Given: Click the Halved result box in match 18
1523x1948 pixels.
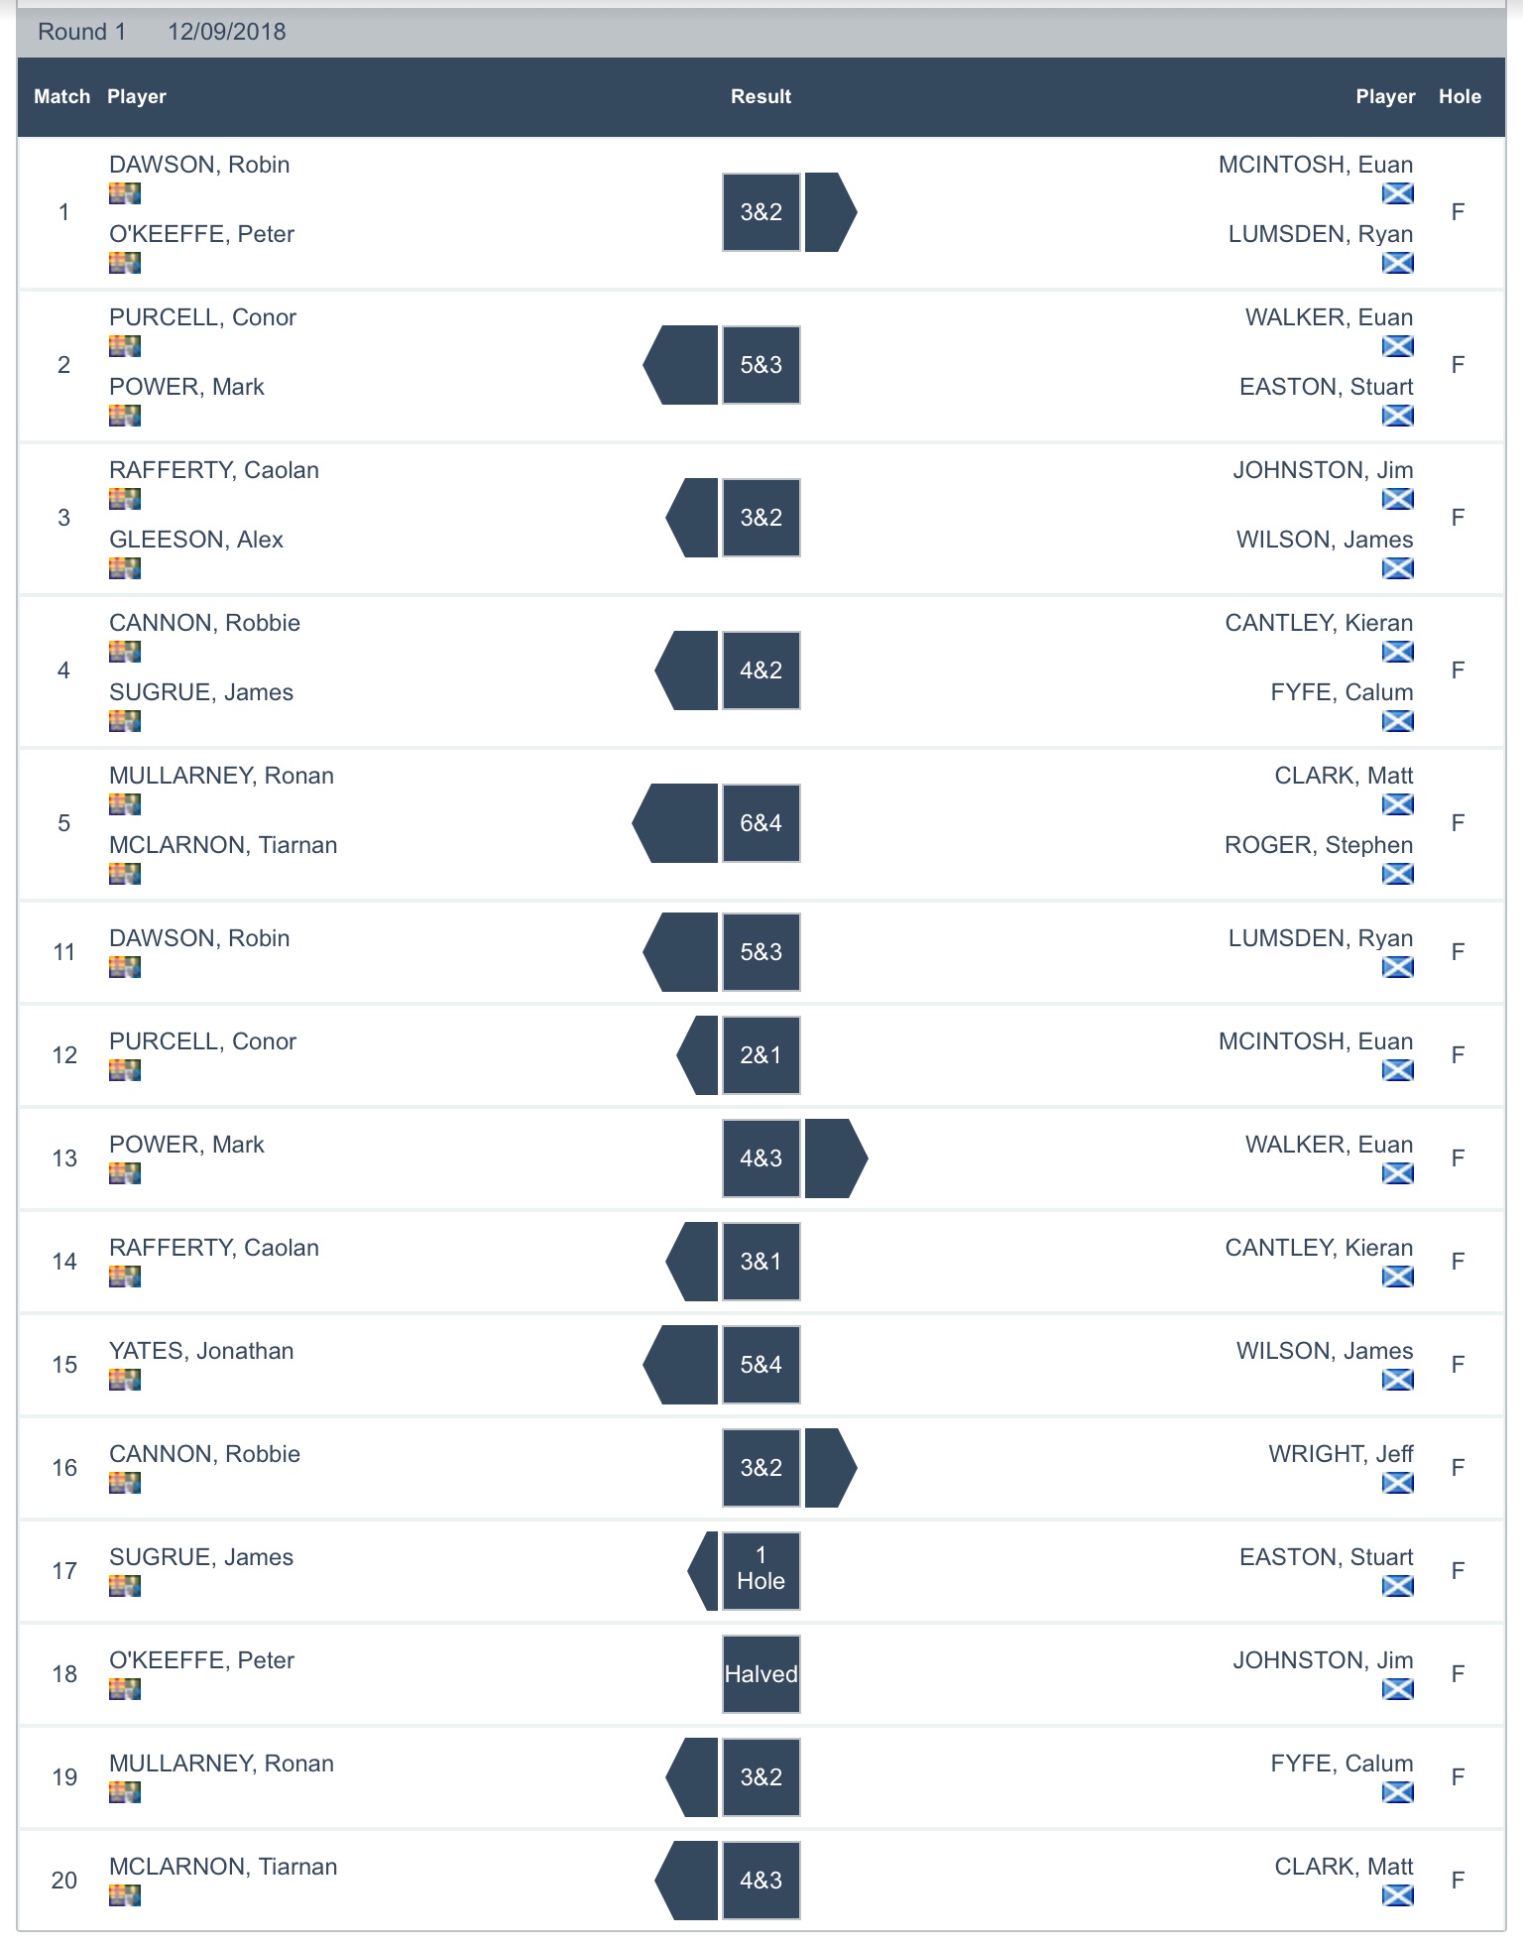Looking at the screenshot, I should pyautogui.click(x=761, y=1674).
